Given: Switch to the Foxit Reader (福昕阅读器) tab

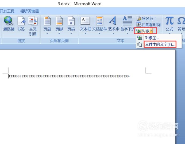Looking at the screenshot, I should pos(29,11).
